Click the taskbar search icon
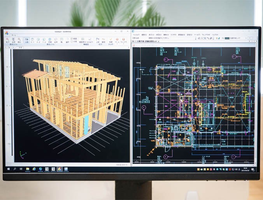 (15, 169)
